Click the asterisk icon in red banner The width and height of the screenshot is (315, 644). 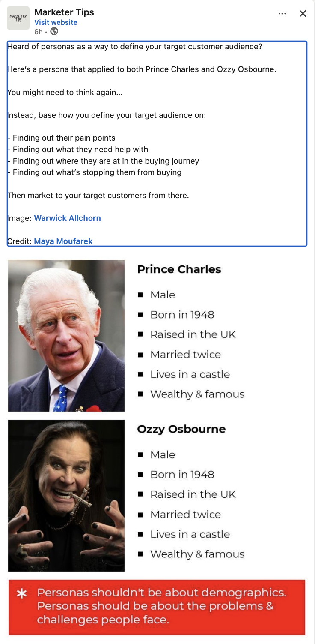click(x=21, y=593)
